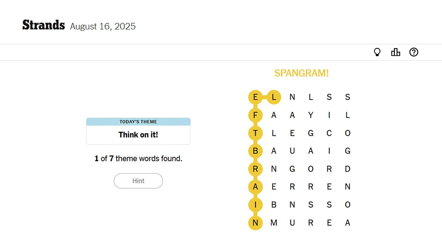Tap the letter M in the grid
442x249 pixels.
point(274,223)
